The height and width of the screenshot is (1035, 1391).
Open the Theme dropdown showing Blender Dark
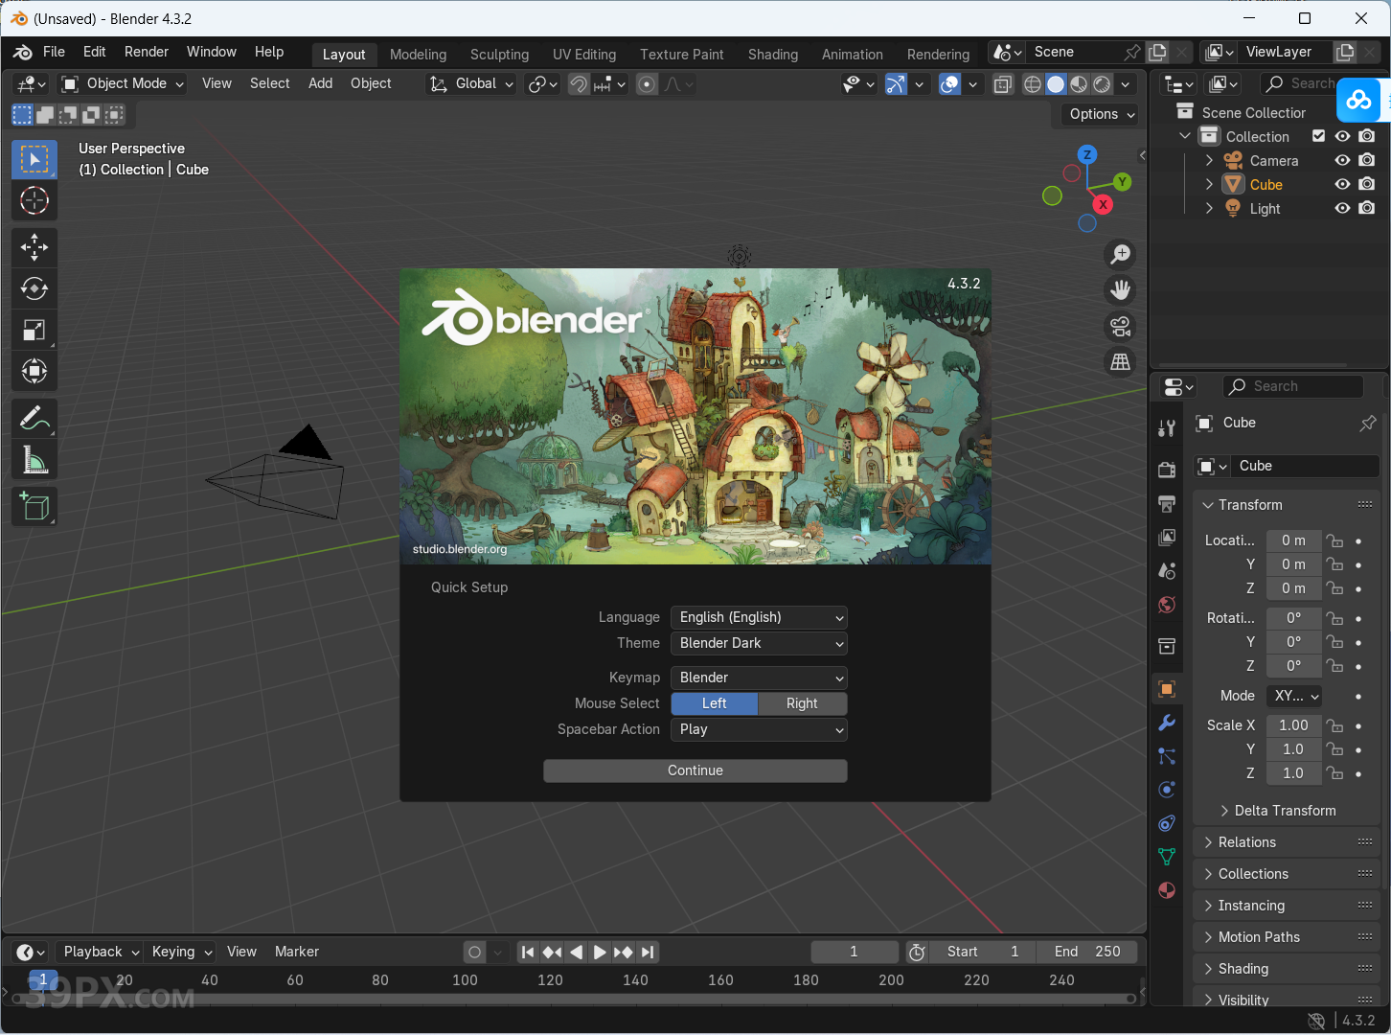[758, 643]
